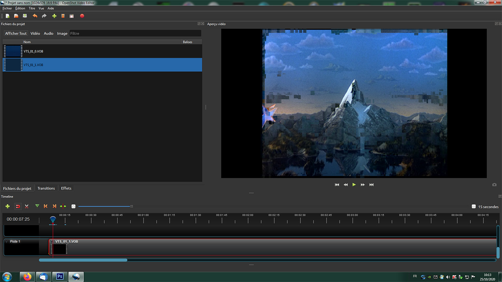The width and height of the screenshot is (502, 282).
Task: Select the VTS_01_1.VOB clip on timeline
Action: point(273,247)
